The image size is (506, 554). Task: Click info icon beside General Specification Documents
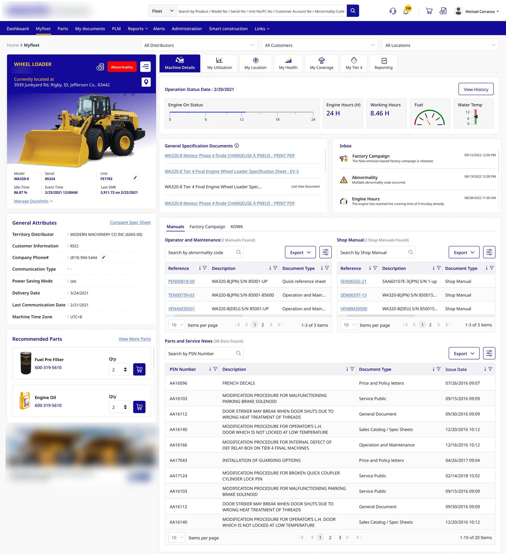(237, 146)
